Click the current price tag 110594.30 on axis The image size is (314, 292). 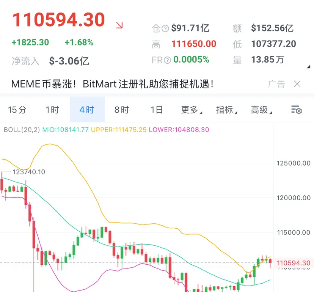click(294, 263)
